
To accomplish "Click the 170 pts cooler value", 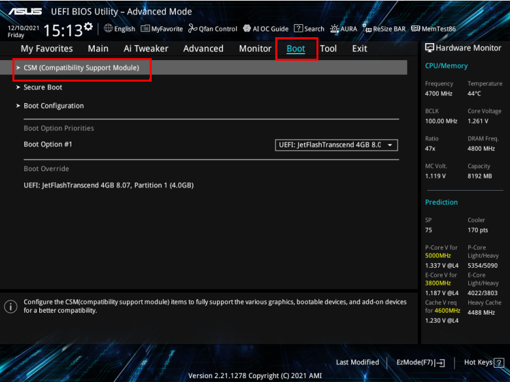I will [x=478, y=230].
